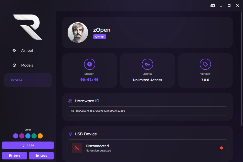
Task: Open the Models section
Action: (x=27, y=66)
